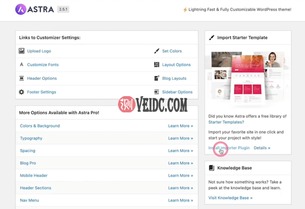Viewport: 305px width, 209px height.
Task: Click the Blog Layouts edit icon
Action: point(157,78)
